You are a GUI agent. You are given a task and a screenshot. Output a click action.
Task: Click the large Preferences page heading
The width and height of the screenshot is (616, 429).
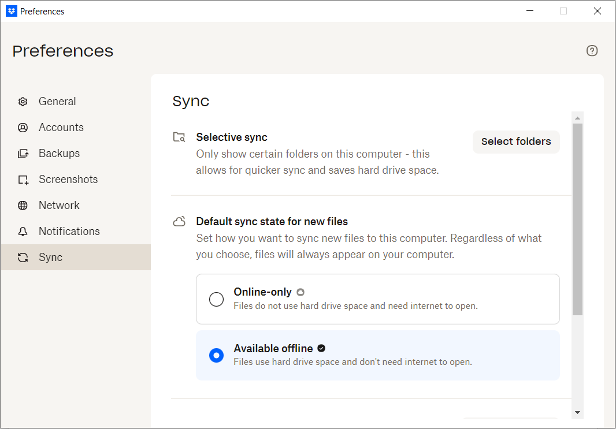(63, 51)
